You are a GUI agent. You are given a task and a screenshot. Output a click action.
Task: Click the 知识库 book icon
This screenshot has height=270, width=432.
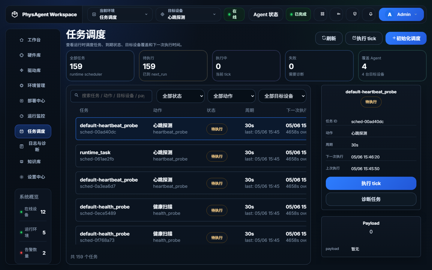[x=22, y=162]
